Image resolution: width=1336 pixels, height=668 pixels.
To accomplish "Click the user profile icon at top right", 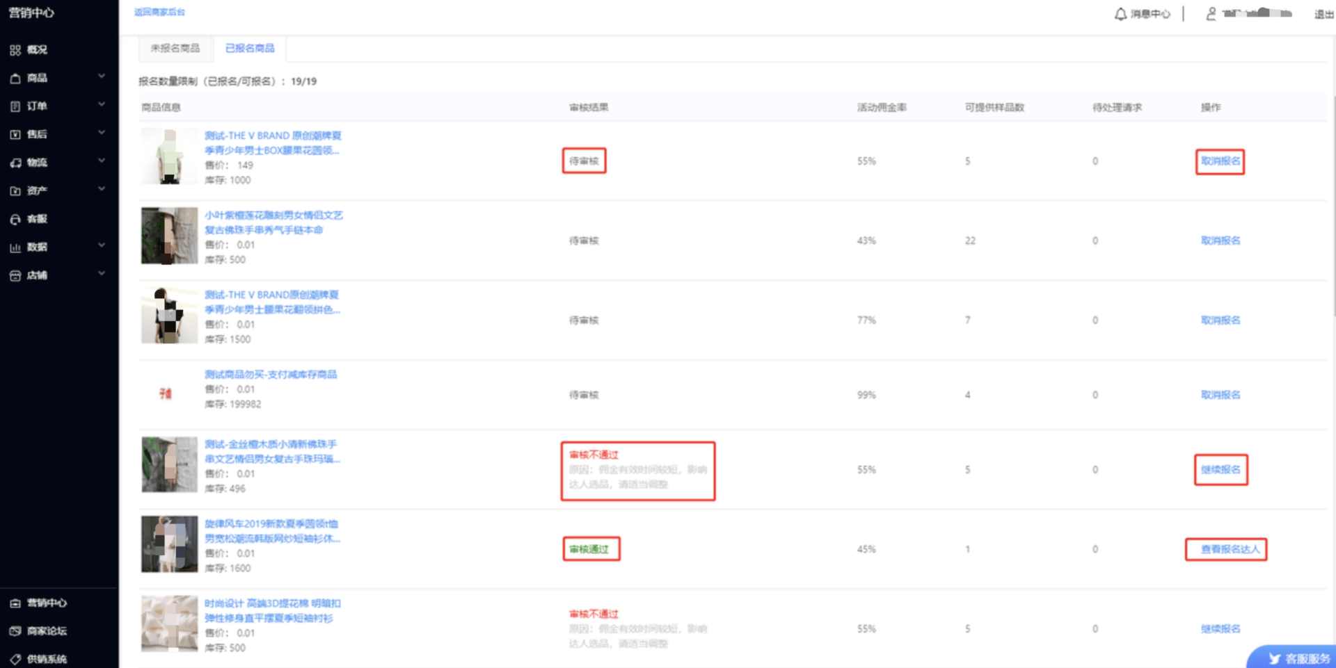I will coord(1211,14).
